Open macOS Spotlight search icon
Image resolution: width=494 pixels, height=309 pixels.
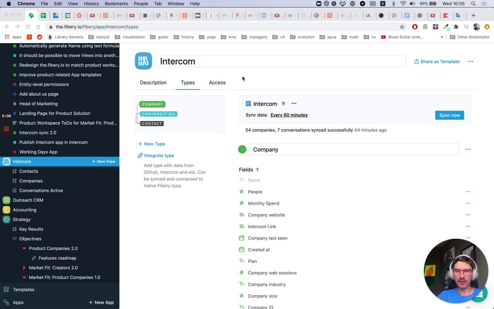(474, 3)
